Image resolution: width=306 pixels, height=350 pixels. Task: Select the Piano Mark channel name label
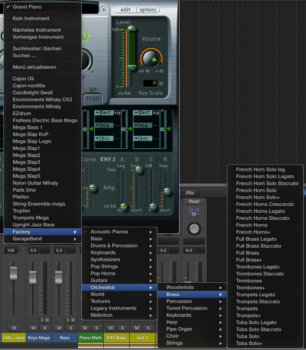coord(91,338)
